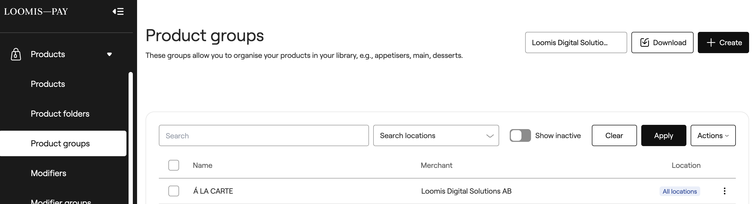Collapse the Products section arrow
Image resolution: width=756 pixels, height=204 pixels.
coord(109,54)
